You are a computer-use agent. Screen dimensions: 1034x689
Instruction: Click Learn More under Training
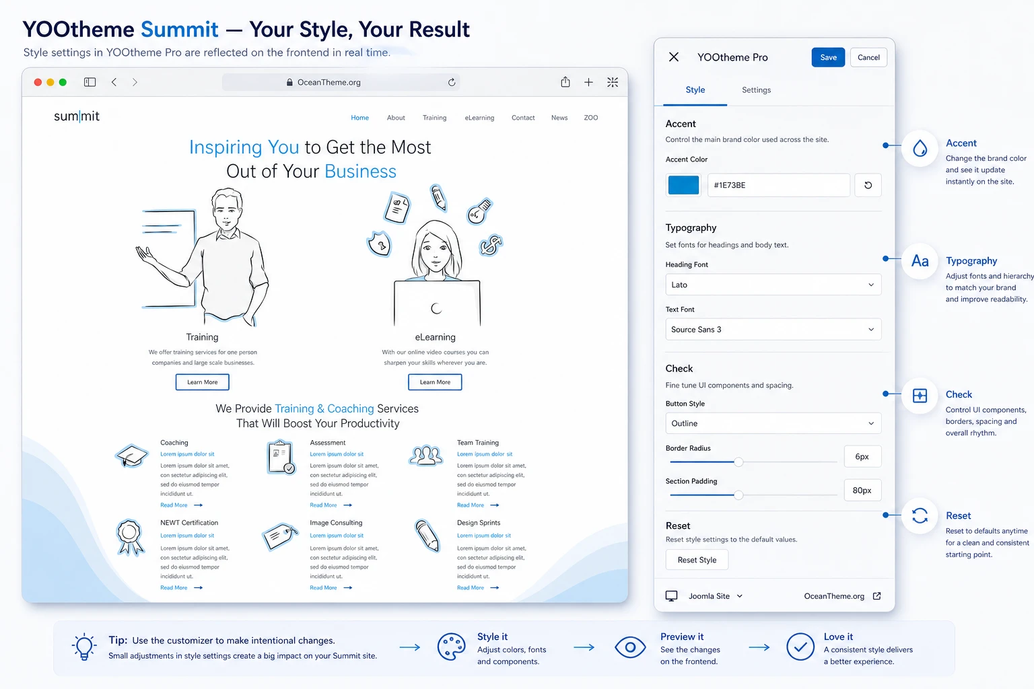203,382
